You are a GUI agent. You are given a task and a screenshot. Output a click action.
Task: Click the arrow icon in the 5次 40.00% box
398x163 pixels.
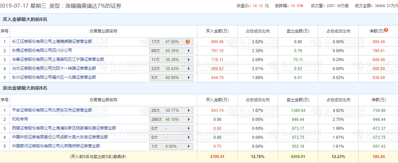tap(189, 78)
